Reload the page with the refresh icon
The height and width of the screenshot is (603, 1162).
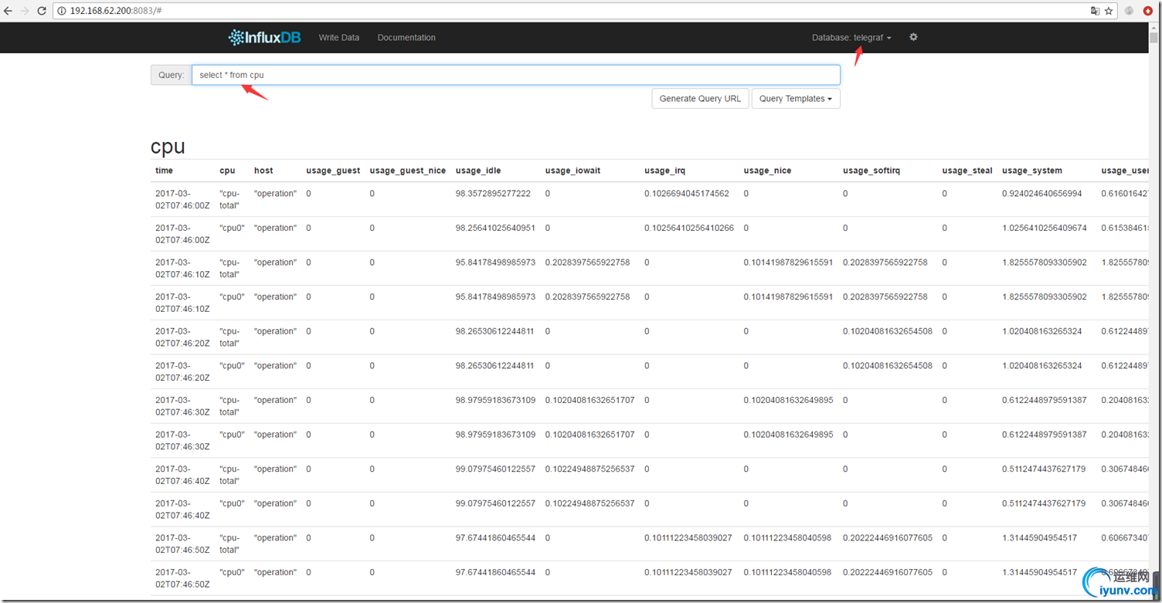tap(42, 11)
